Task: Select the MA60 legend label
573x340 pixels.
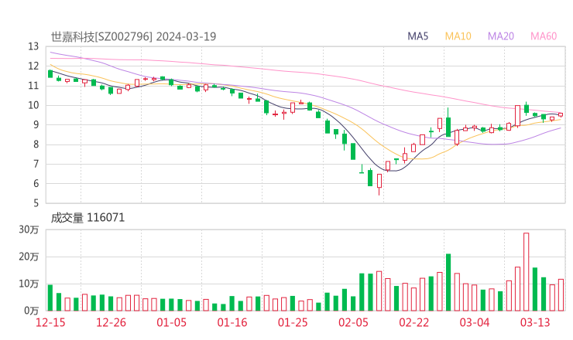Action: tap(544, 36)
